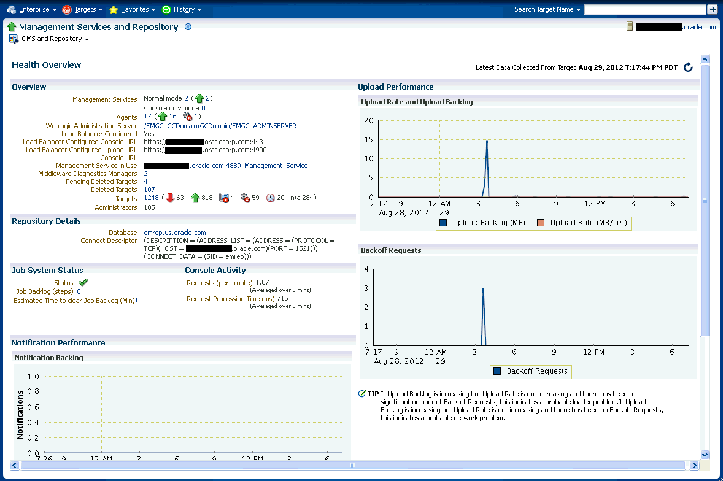Click the backoff requests spike on chart
723x481 pixels.
(x=483, y=317)
